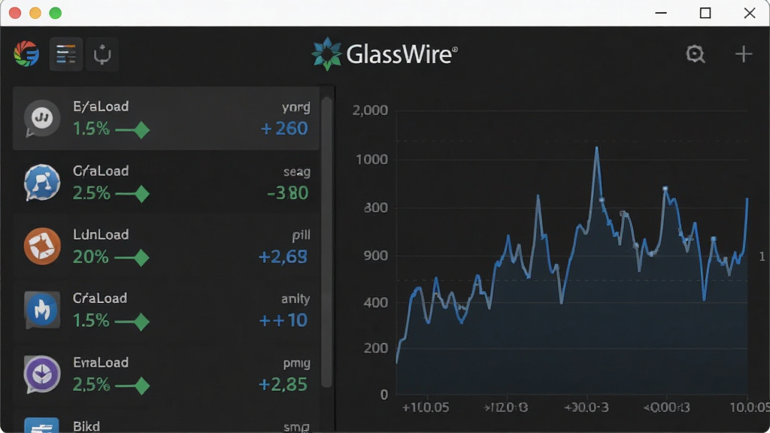770x433 pixels.
Task: Click the 2,000 y-axis label
Action: (x=370, y=111)
